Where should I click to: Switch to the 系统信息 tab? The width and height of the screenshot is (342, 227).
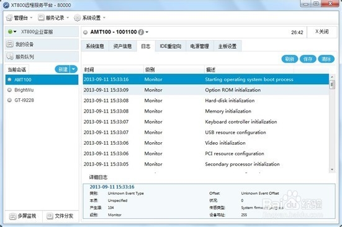(x=95, y=46)
